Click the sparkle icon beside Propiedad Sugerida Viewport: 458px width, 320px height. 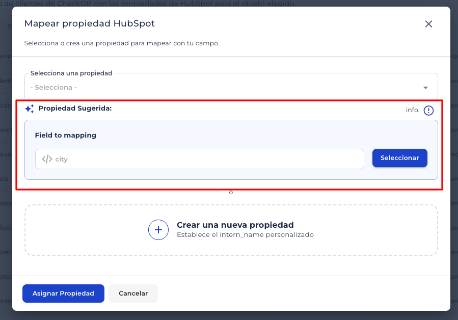[x=30, y=109]
